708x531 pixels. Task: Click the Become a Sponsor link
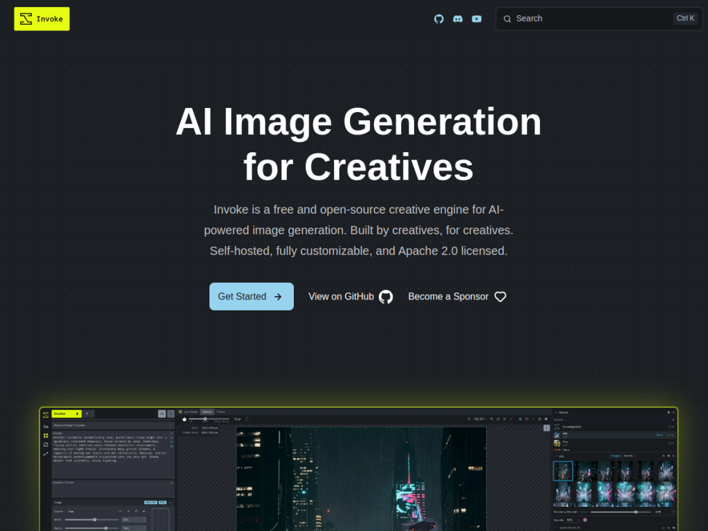coord(457,297)
